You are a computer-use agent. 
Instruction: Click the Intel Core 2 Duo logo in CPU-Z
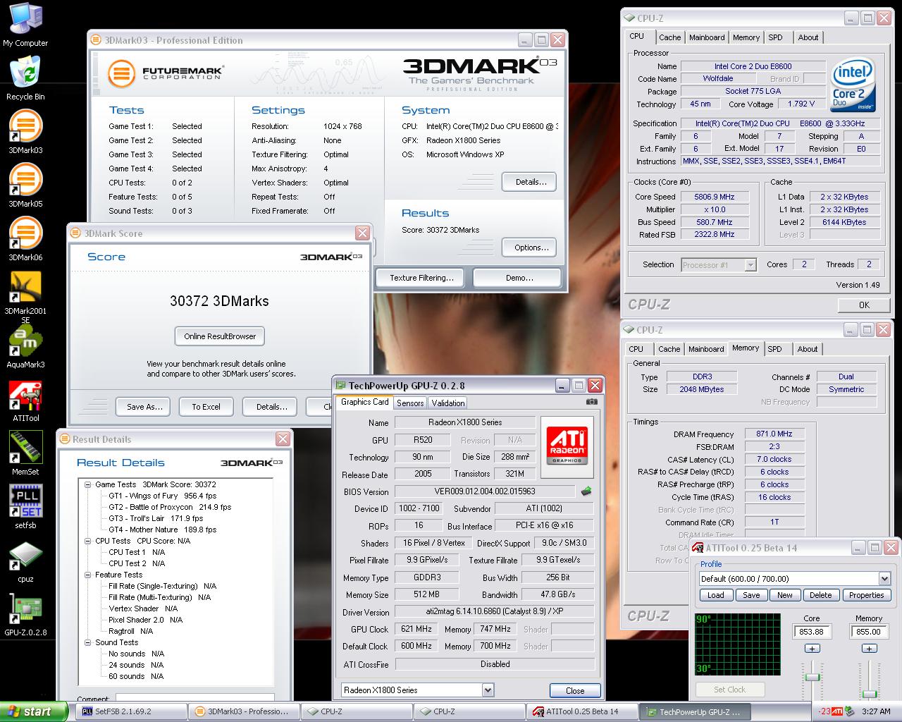[x=853, y=86]
